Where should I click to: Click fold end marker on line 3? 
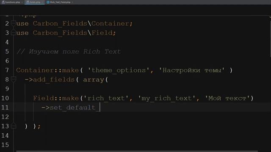pyautogui.click(x=13, y=33)
